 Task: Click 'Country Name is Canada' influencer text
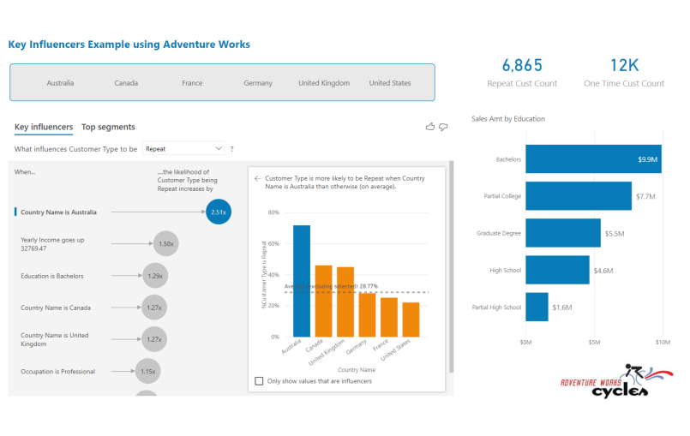click(56, 308)
